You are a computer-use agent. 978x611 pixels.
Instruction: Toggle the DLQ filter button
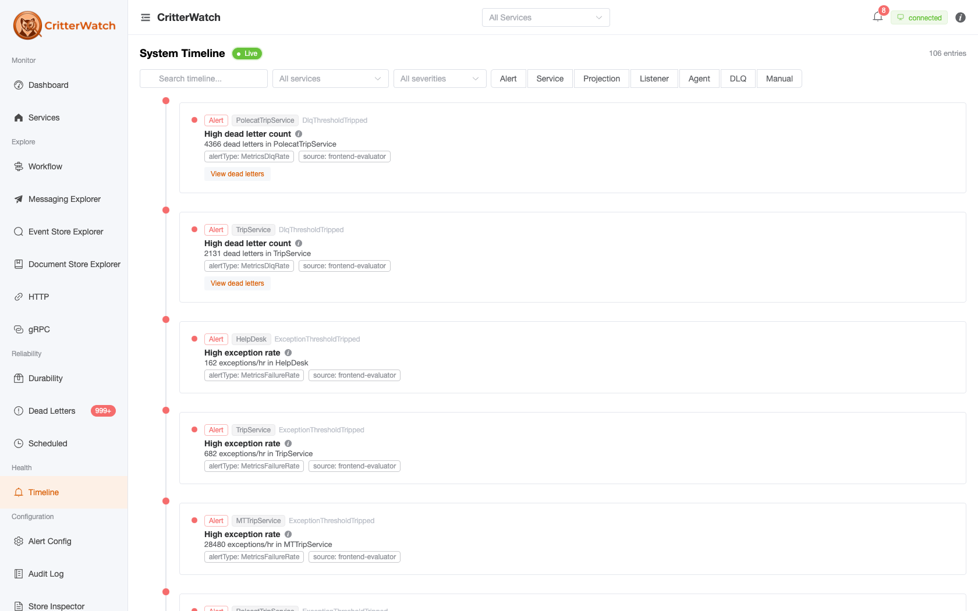(x=738, y=79)
